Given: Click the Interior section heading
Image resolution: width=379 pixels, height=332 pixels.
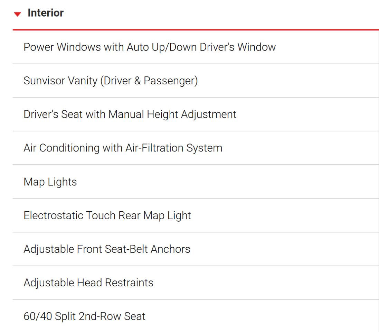Looking at the screenshot, I should pos(46,13).
